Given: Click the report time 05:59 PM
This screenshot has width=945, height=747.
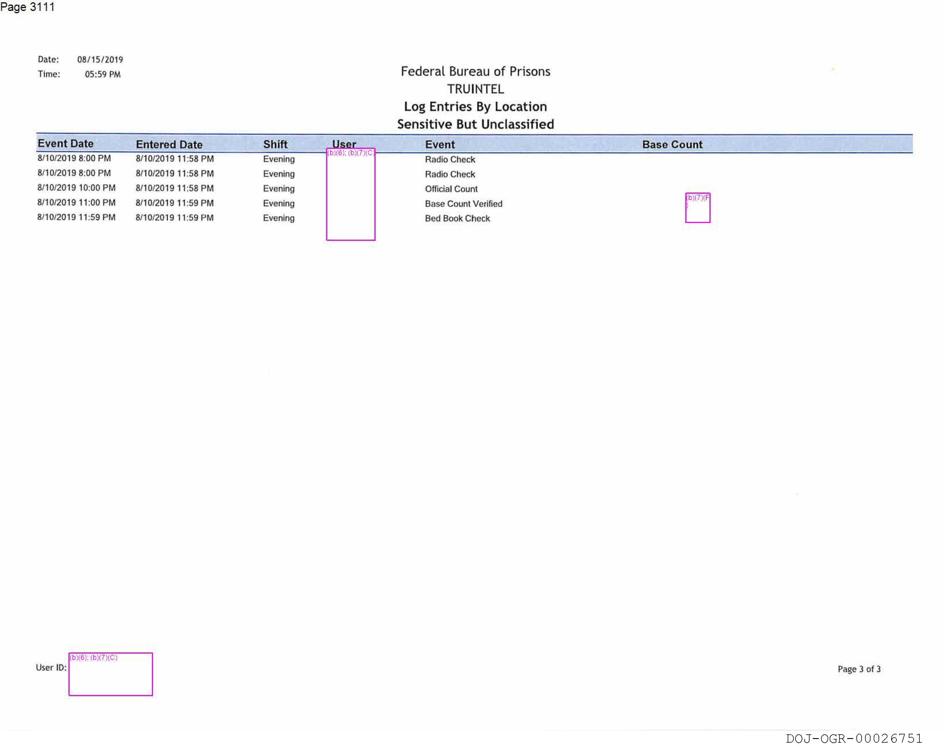Looking at the screenshot, I should [x=102, y=74].
